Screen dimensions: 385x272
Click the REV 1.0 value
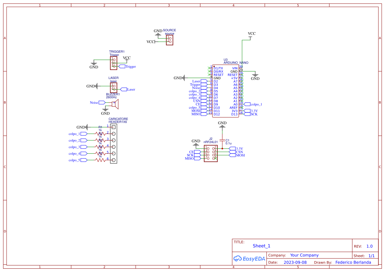point(370,246)
